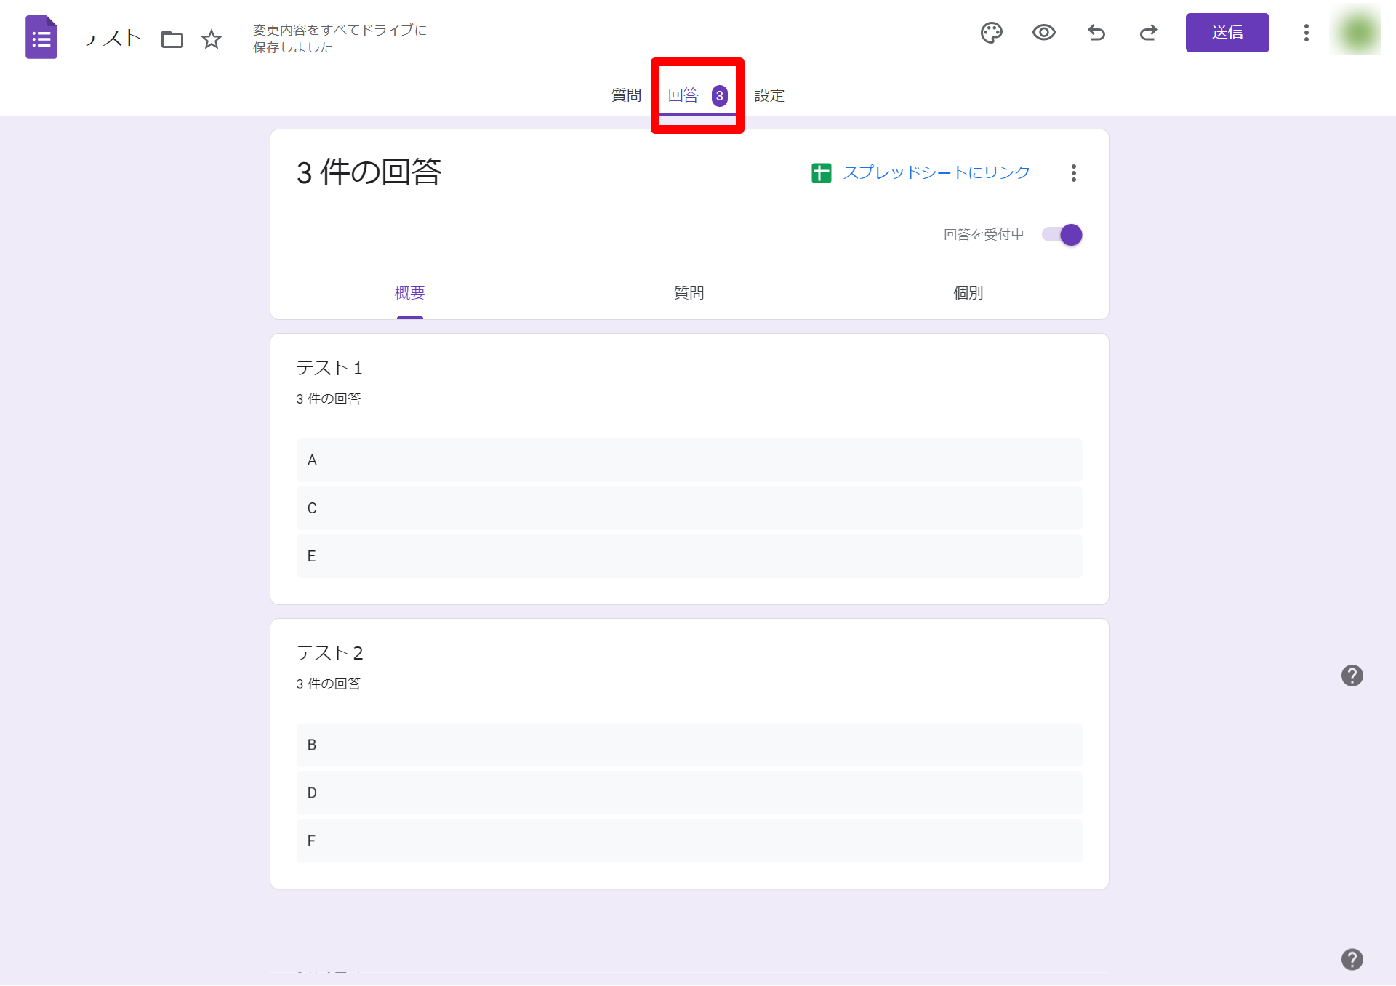Viewport: 1396px width, 986px height.
Task: Undo the last change
Action: (x=1096, y=33)
